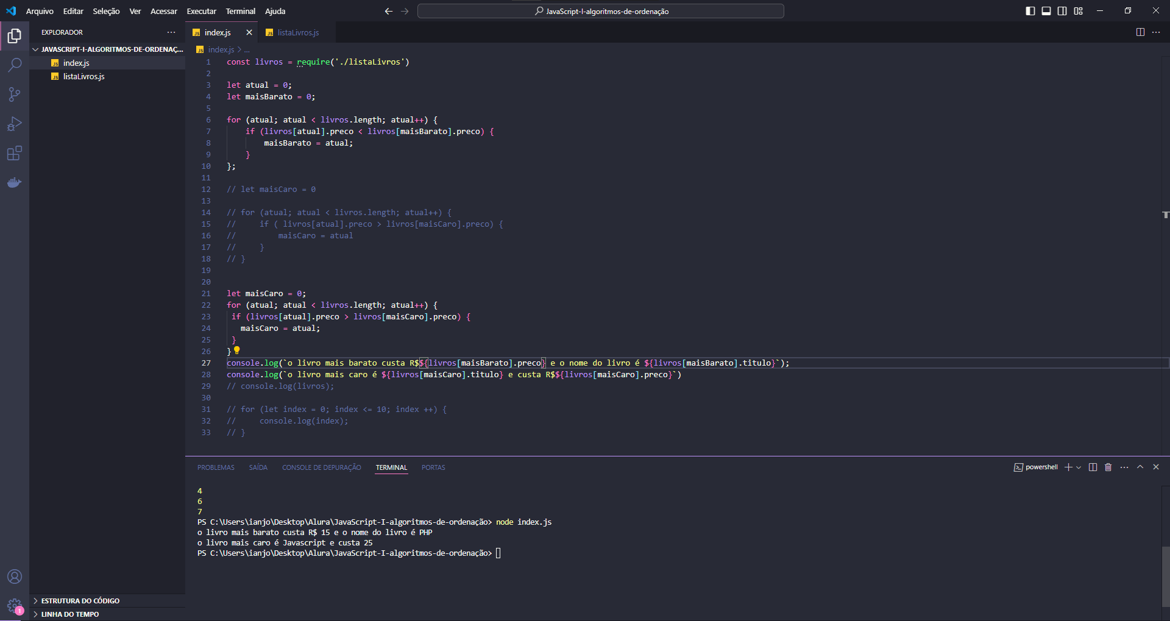This screenshot has height=621, width=1170.
Task: Customize layout icon in title bar
Action: coord(1078,11)
